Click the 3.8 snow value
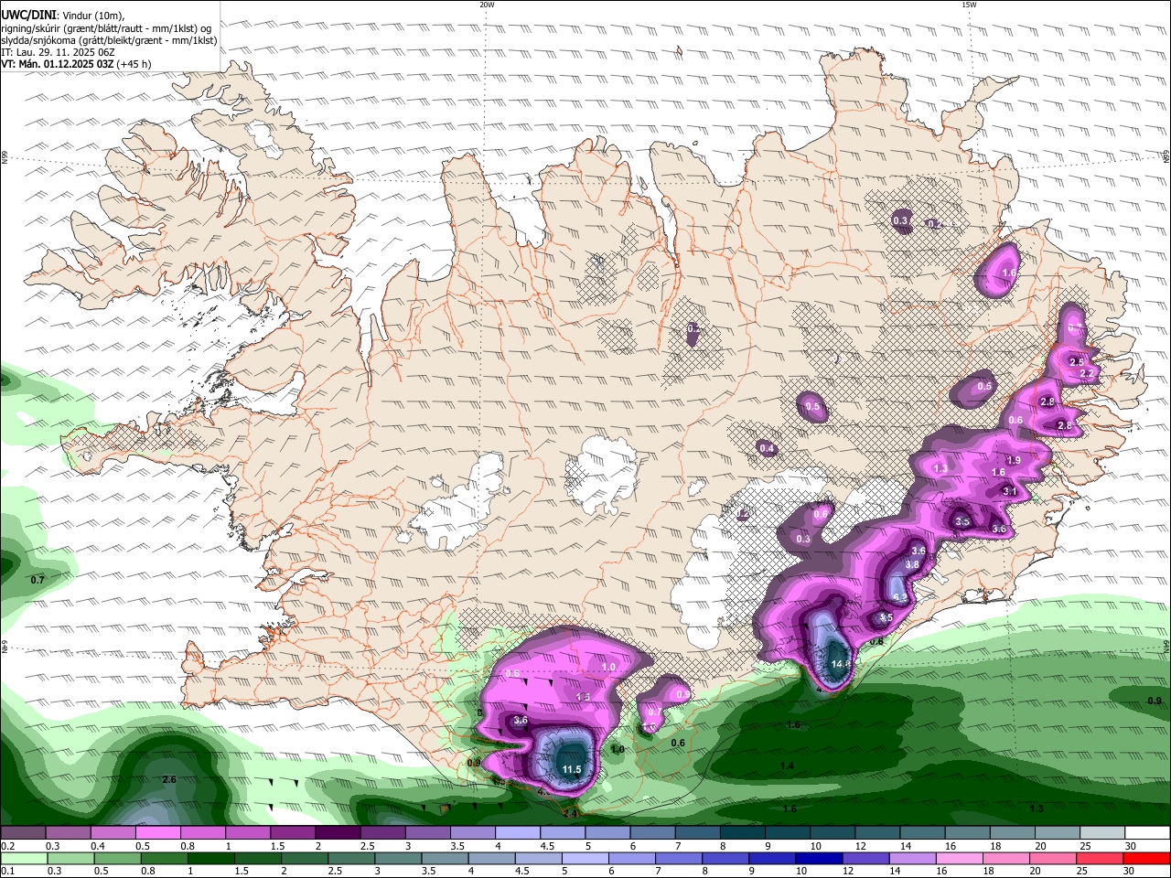Viewport: 1171px width, 878px height. coord(912,565)
